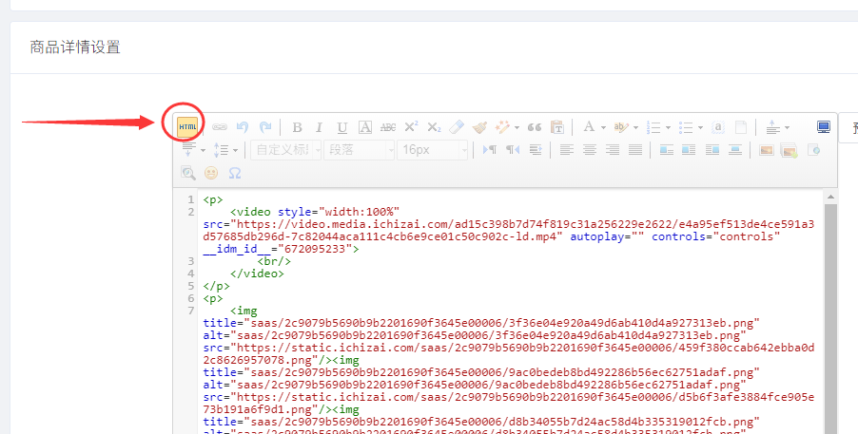Click the insert hyperlink chain icon

220,127
